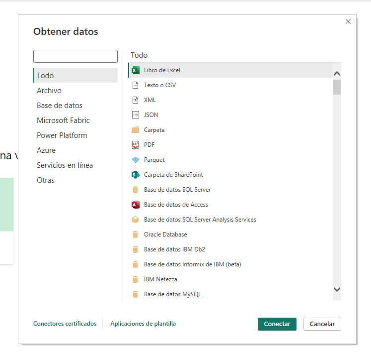The width and height of the screenshot is (371, 353).
Task: Select the Libro de Excel icon
Action: 135,70
